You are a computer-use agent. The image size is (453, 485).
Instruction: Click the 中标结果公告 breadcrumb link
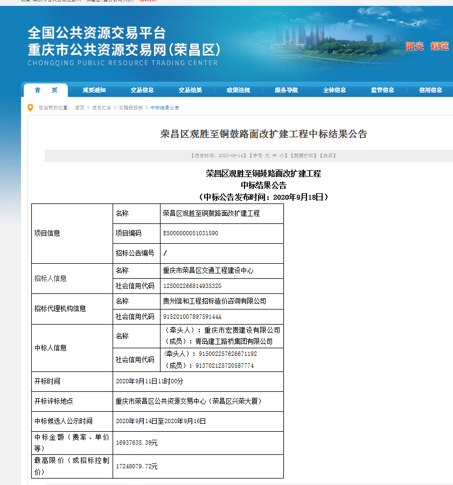tap(165, 108)
